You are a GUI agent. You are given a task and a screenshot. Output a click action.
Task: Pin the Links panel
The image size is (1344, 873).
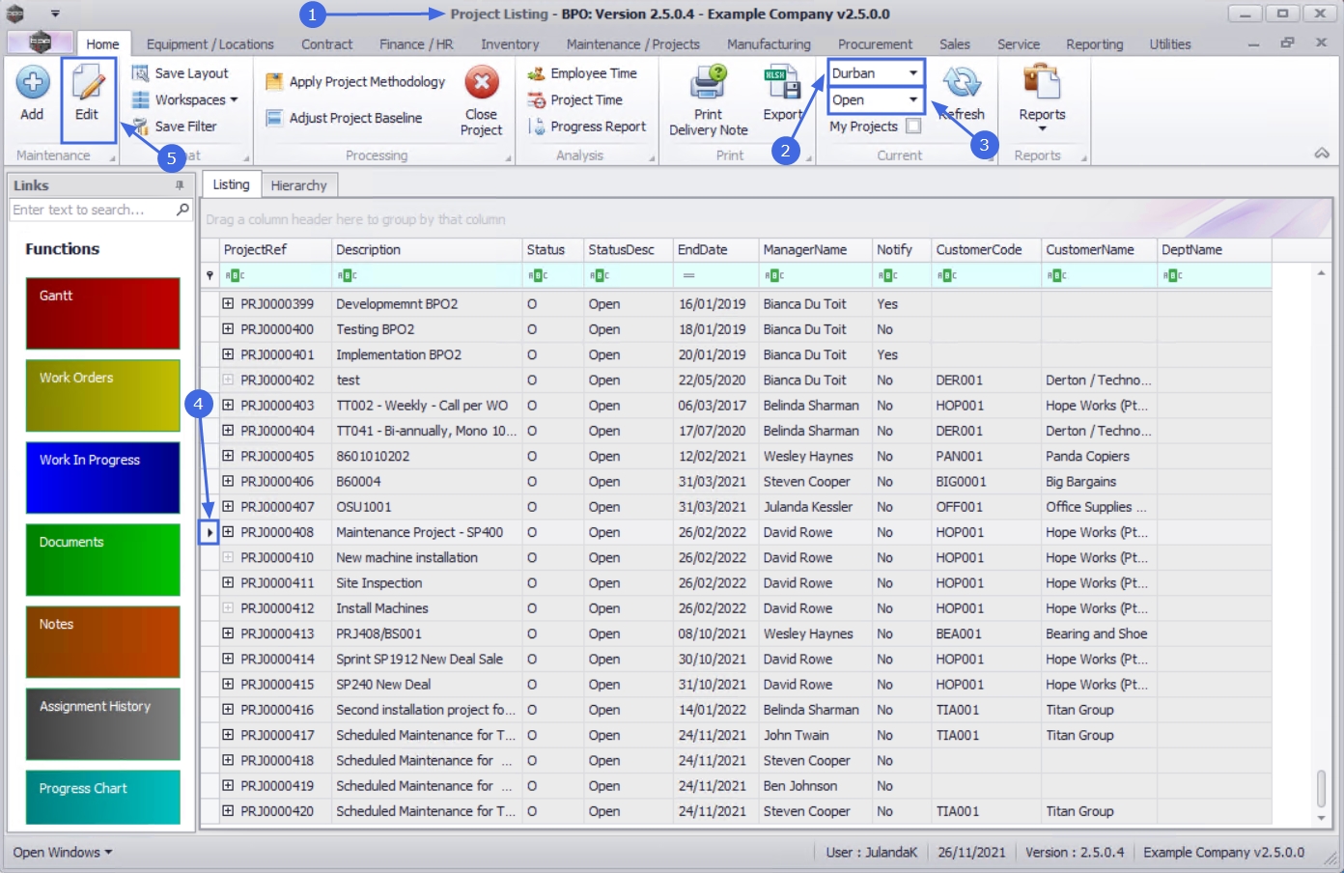(x=180, y=185)
